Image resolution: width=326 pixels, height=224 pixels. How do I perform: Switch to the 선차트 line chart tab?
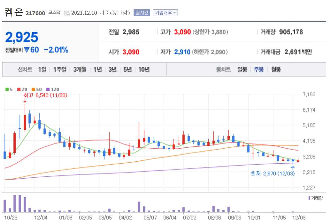[x=26, y=70]
